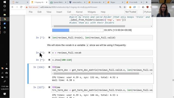Open the zoom magnifier in address bar
Viewport: 174px width, 98px height.
point(120,7)
